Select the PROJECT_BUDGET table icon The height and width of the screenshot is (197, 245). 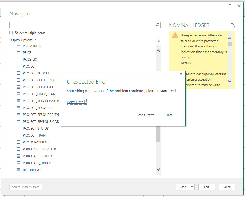[x=18, y=73]
